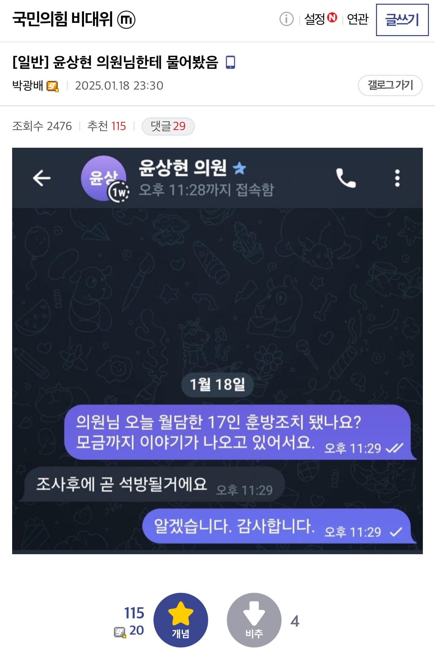Upvote the post with the 개념 star button
Screen dimensions: 435x651
click(x=181, y=620)
